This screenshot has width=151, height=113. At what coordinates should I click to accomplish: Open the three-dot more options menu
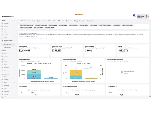[x=146, y=21]
